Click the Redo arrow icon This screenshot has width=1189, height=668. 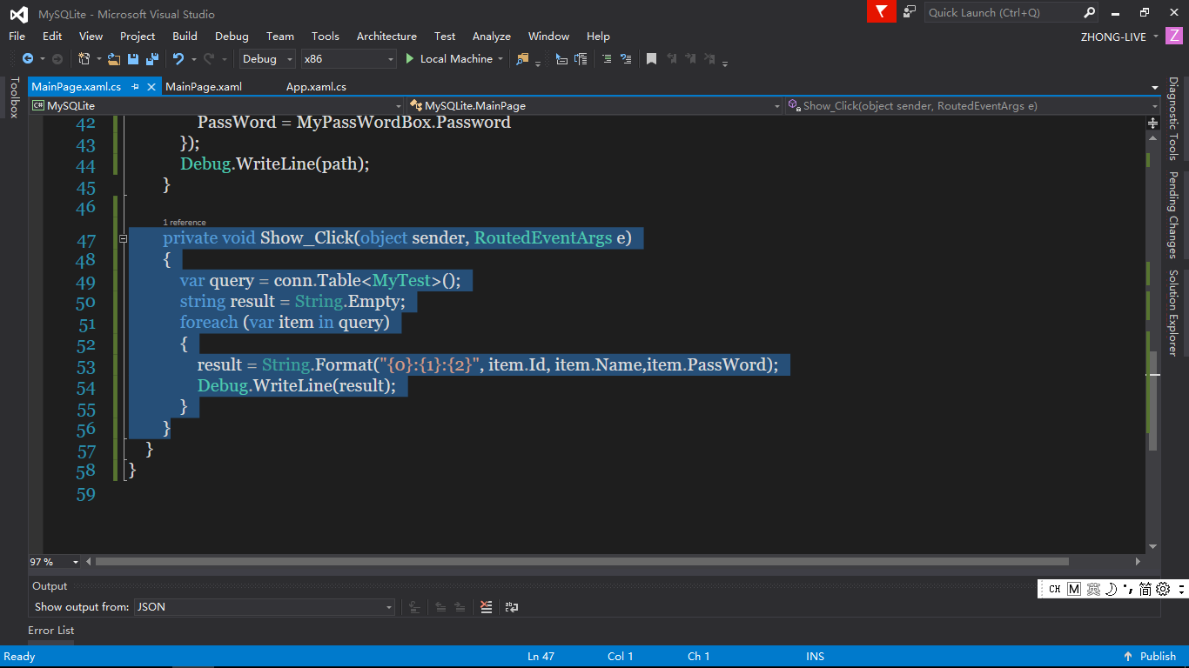[209, 59]
